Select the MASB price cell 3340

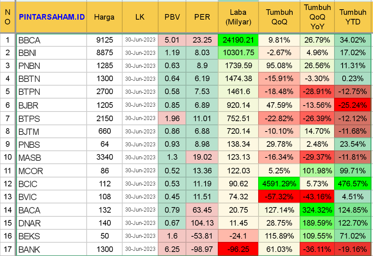click(104, 157)
